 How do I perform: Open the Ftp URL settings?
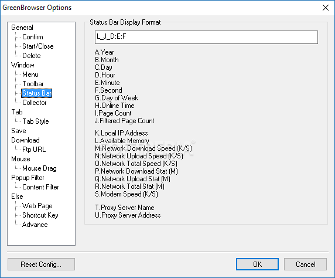pos(34,150)
